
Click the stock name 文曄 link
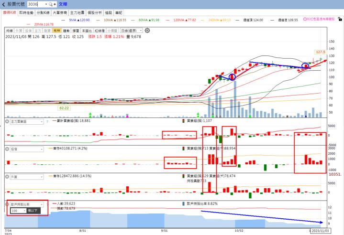63,4
